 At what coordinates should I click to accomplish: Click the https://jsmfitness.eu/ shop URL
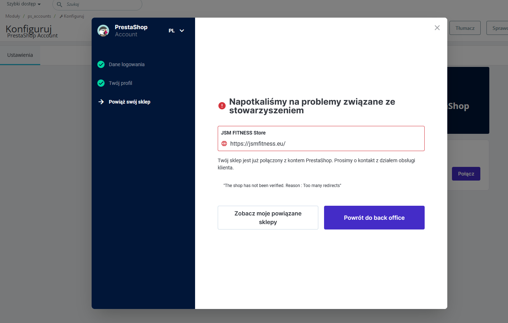[258, 144]
